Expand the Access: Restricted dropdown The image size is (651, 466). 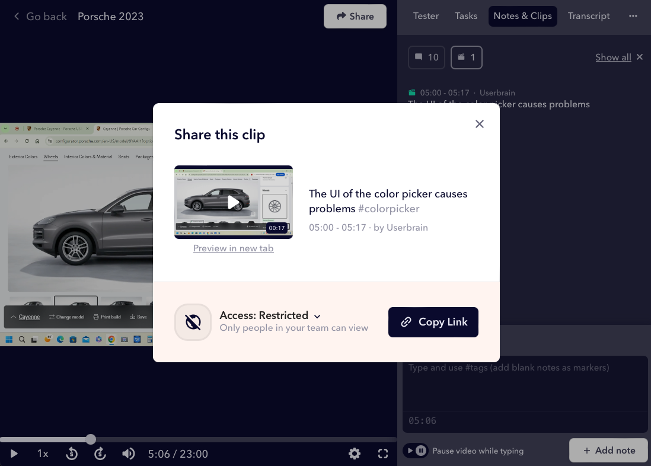(x=270, y=315)
